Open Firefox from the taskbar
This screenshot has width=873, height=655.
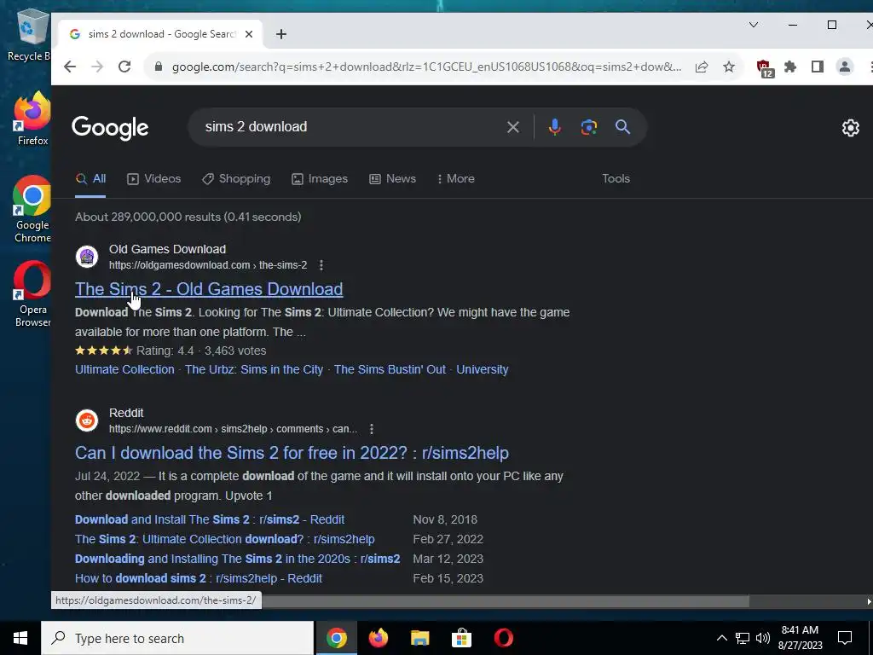point(378,638)
